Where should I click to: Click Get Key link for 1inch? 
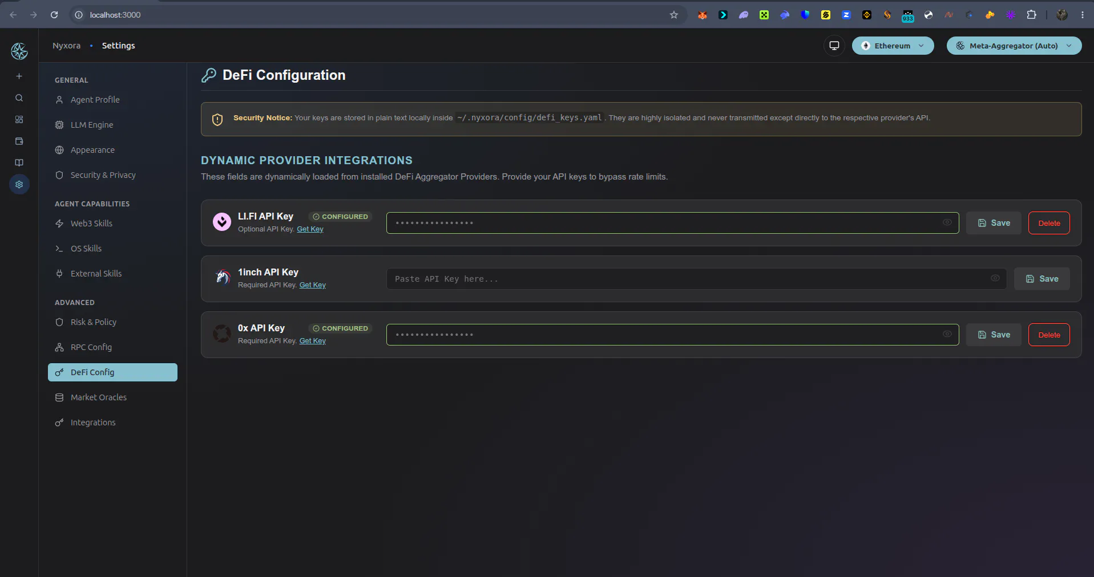pos(313,285)
